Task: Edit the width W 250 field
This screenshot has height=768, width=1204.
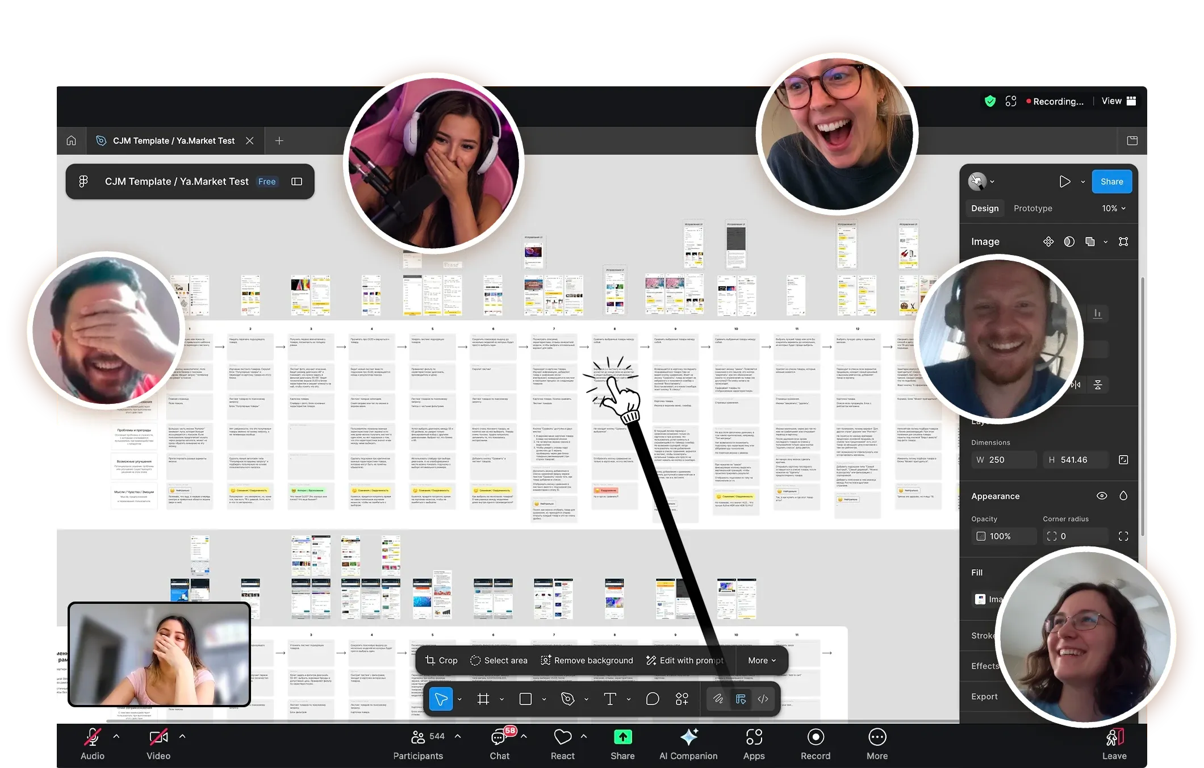Action: pos(1004,460)
